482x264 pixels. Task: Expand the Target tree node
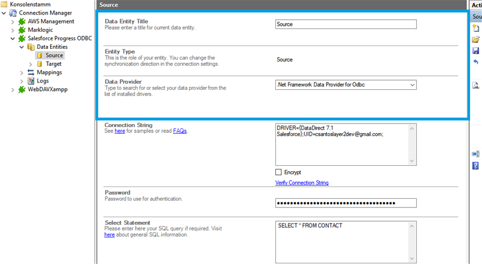pos(31,64)
